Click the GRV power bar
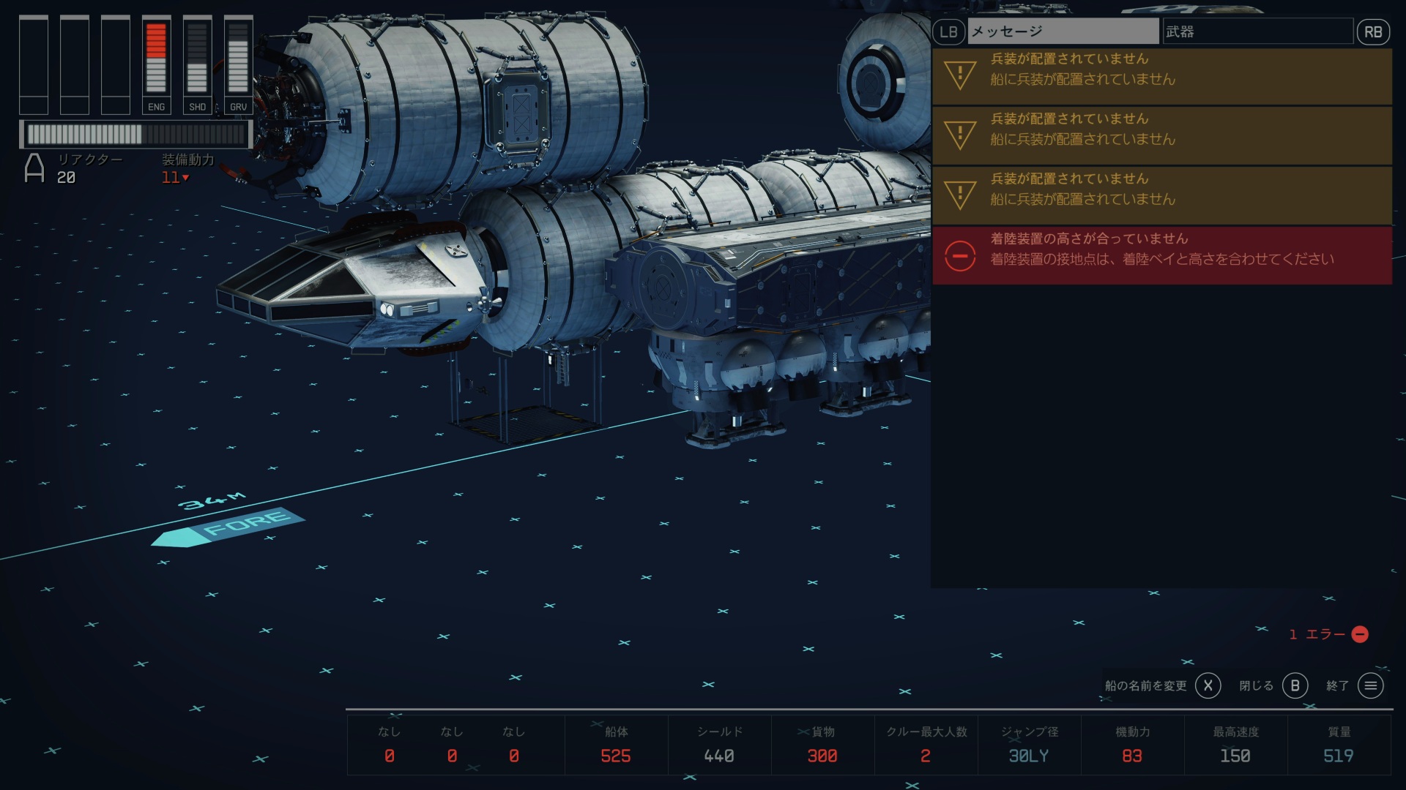 pos(238,64)
